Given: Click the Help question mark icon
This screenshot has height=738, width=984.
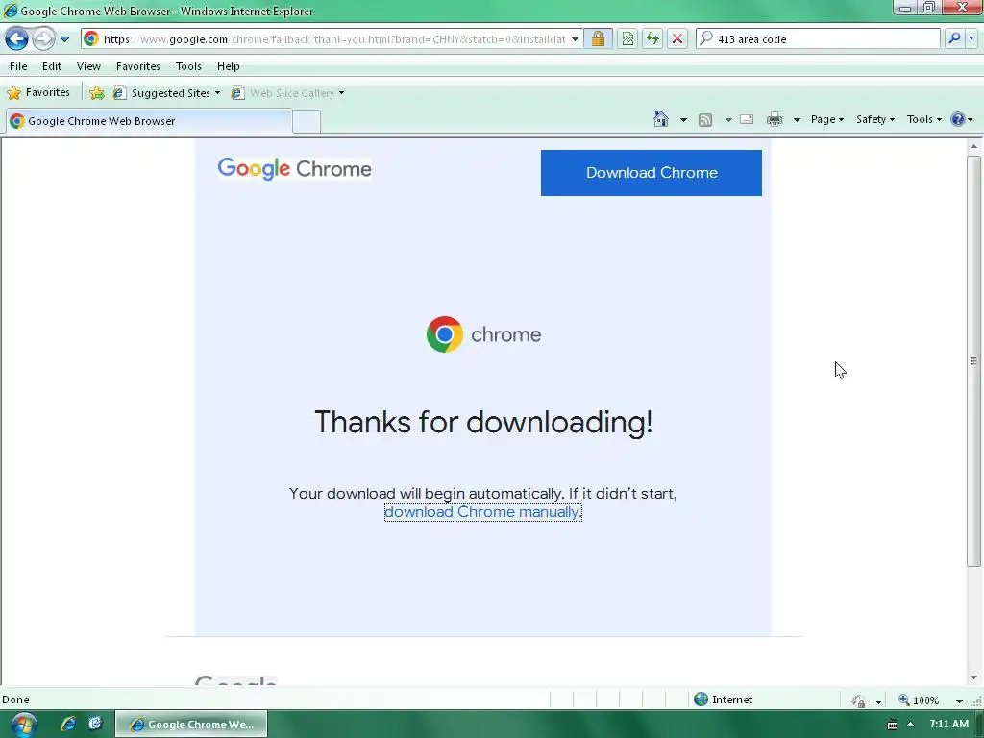Looking at the screenshot, I should tap(958, 119).
